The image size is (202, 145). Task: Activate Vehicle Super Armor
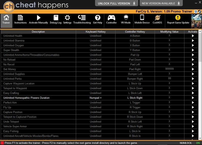[193, 126]
